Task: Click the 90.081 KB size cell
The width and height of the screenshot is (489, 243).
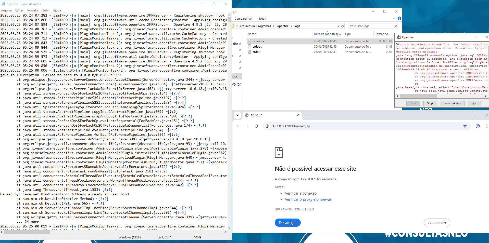Action: [x=385, y=41]
